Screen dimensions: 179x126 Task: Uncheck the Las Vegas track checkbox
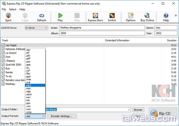pyautogui.click(x=3, y=45)
